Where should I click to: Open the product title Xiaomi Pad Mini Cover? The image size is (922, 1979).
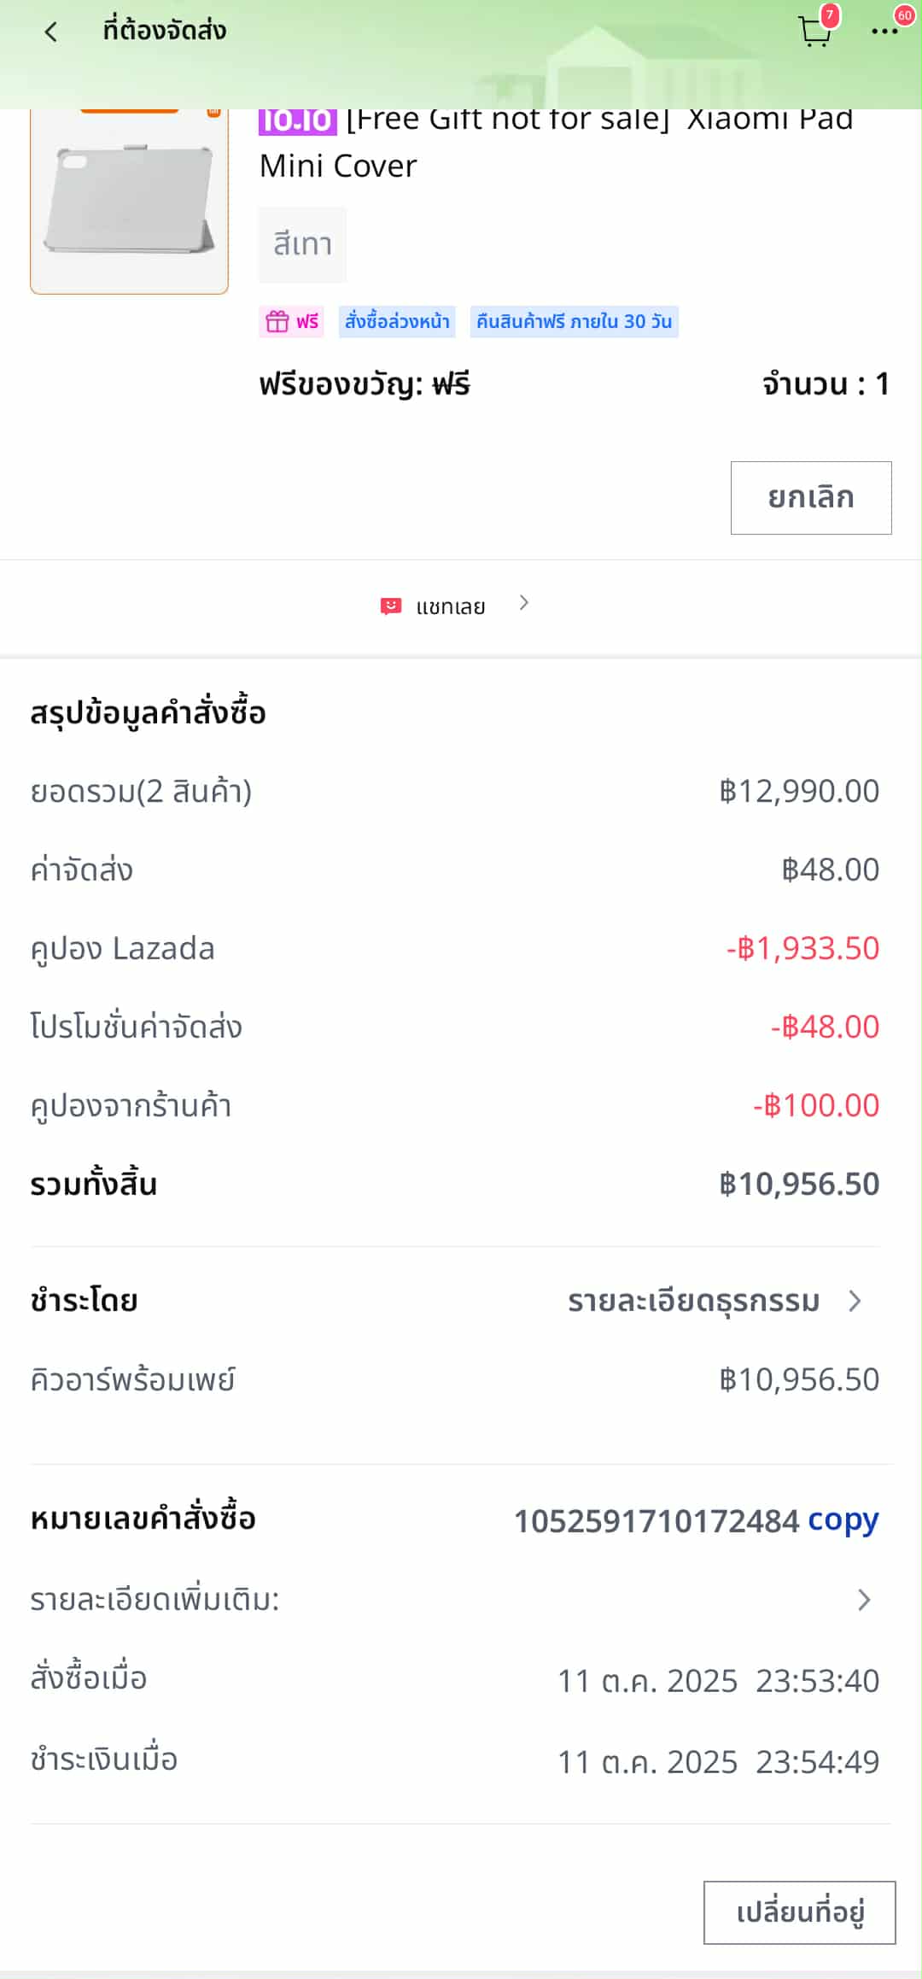tap(555, 143)
